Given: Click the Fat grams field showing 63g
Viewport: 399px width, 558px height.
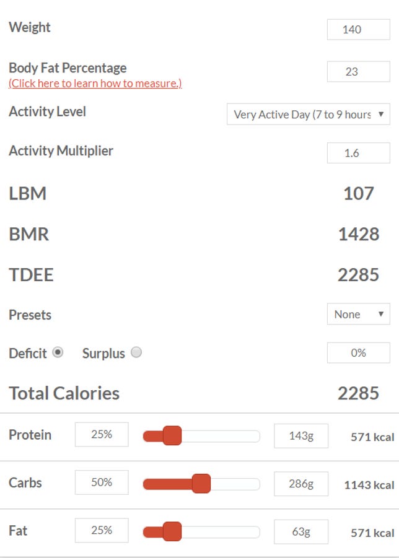Looking at the screenshot, I should [x=301, y=532].
